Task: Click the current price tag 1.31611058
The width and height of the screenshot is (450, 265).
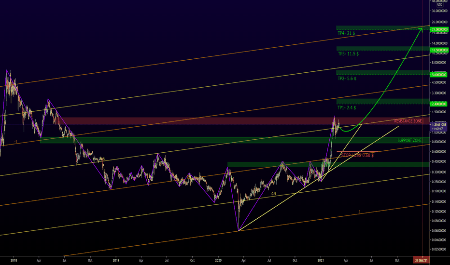Action: pyautogui.click(x=439, y=125)
